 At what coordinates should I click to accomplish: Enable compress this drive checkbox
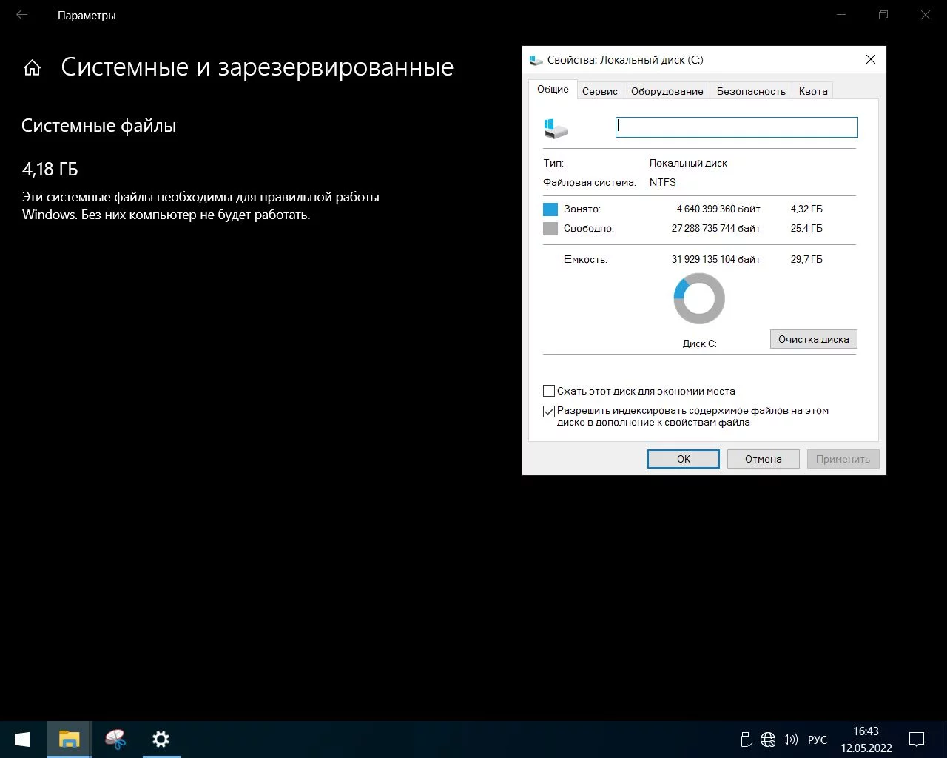click(x=549, y=391)
